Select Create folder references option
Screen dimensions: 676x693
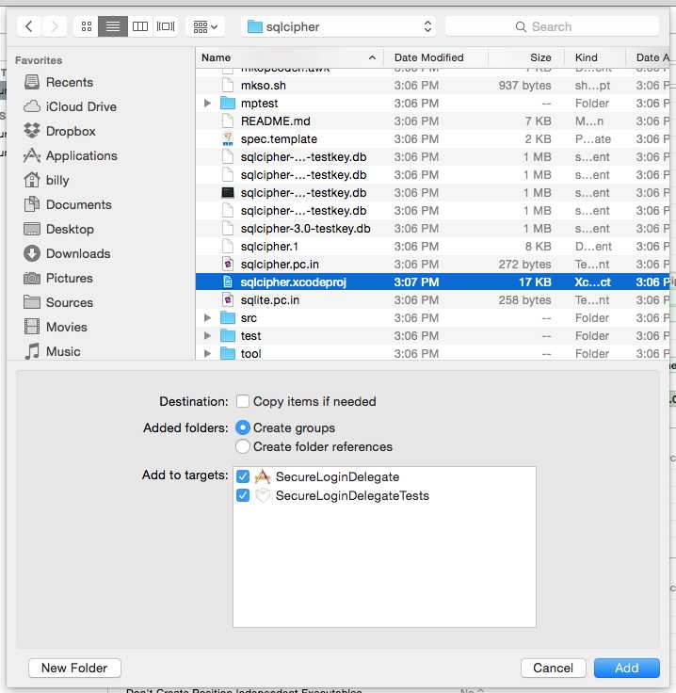243,446
